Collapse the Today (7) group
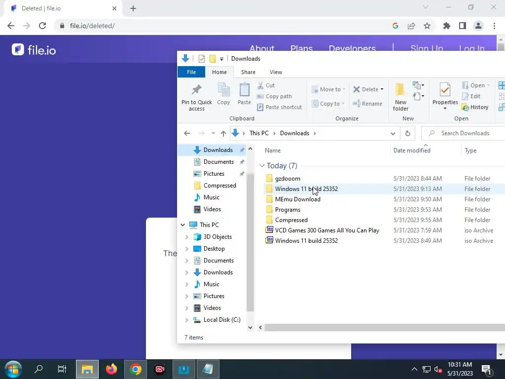The height and width of the screenshot is (379, 505). [262, 166]
